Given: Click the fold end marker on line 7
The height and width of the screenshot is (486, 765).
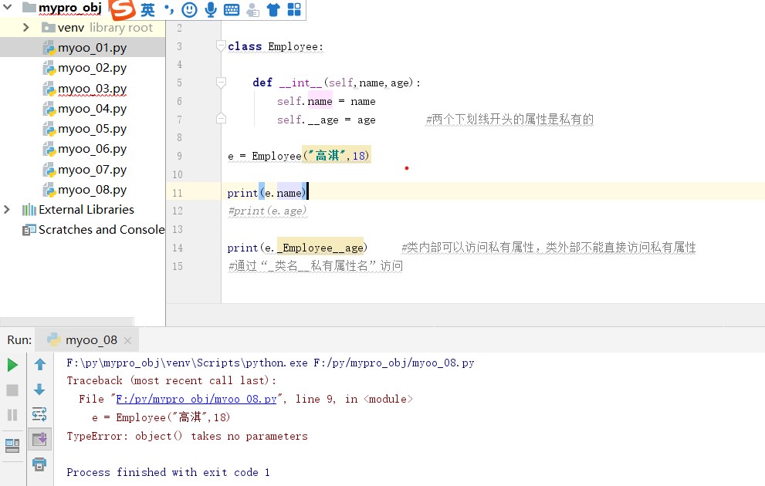Looking at the screenshot, I should [221, 119].
